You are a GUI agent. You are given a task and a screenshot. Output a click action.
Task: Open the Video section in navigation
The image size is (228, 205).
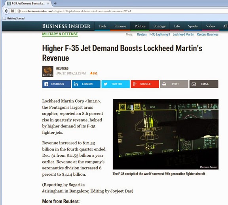[210, 26]
